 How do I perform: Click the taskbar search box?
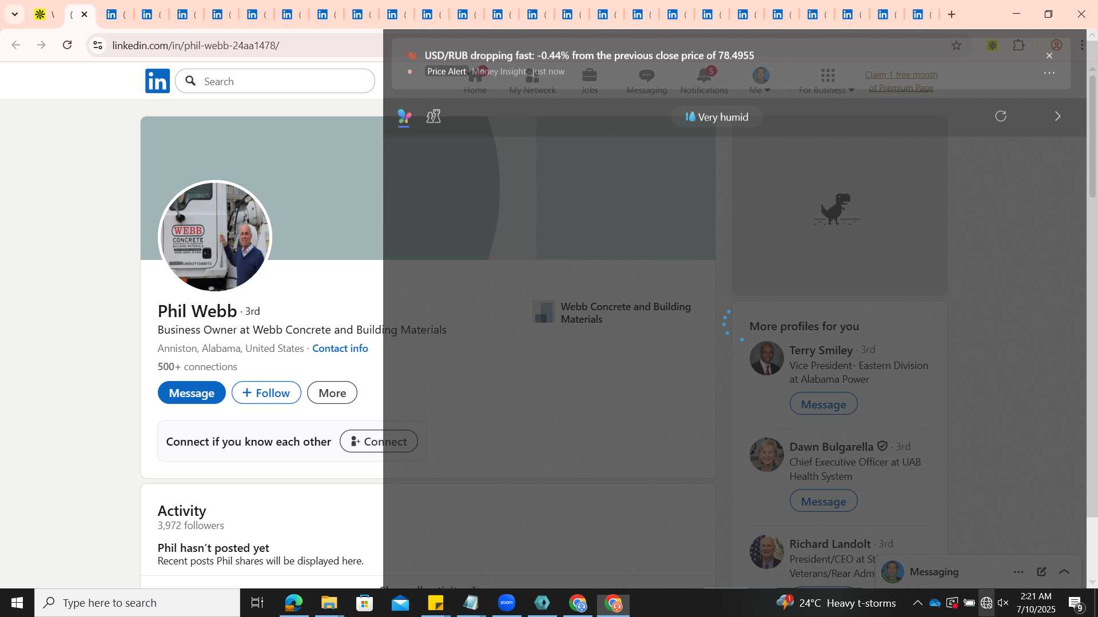[x=137, y=603]
